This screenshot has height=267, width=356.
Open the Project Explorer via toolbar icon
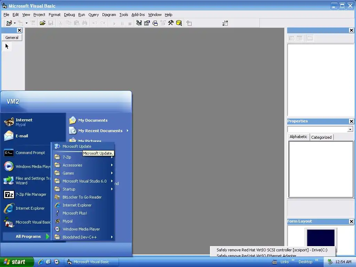139,23
